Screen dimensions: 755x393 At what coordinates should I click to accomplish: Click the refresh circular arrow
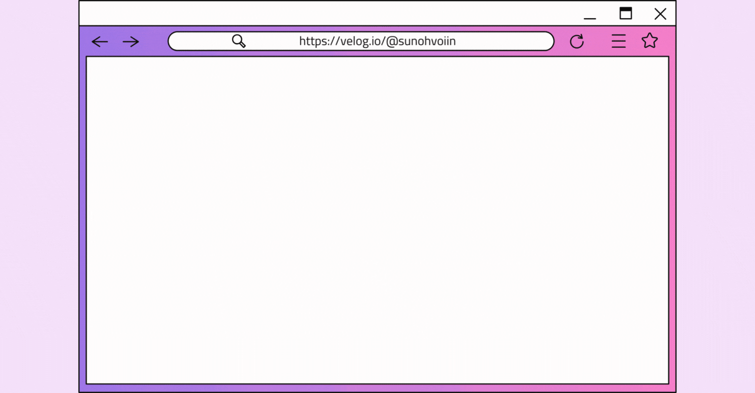pyautogui.click(x=577, y=41)
